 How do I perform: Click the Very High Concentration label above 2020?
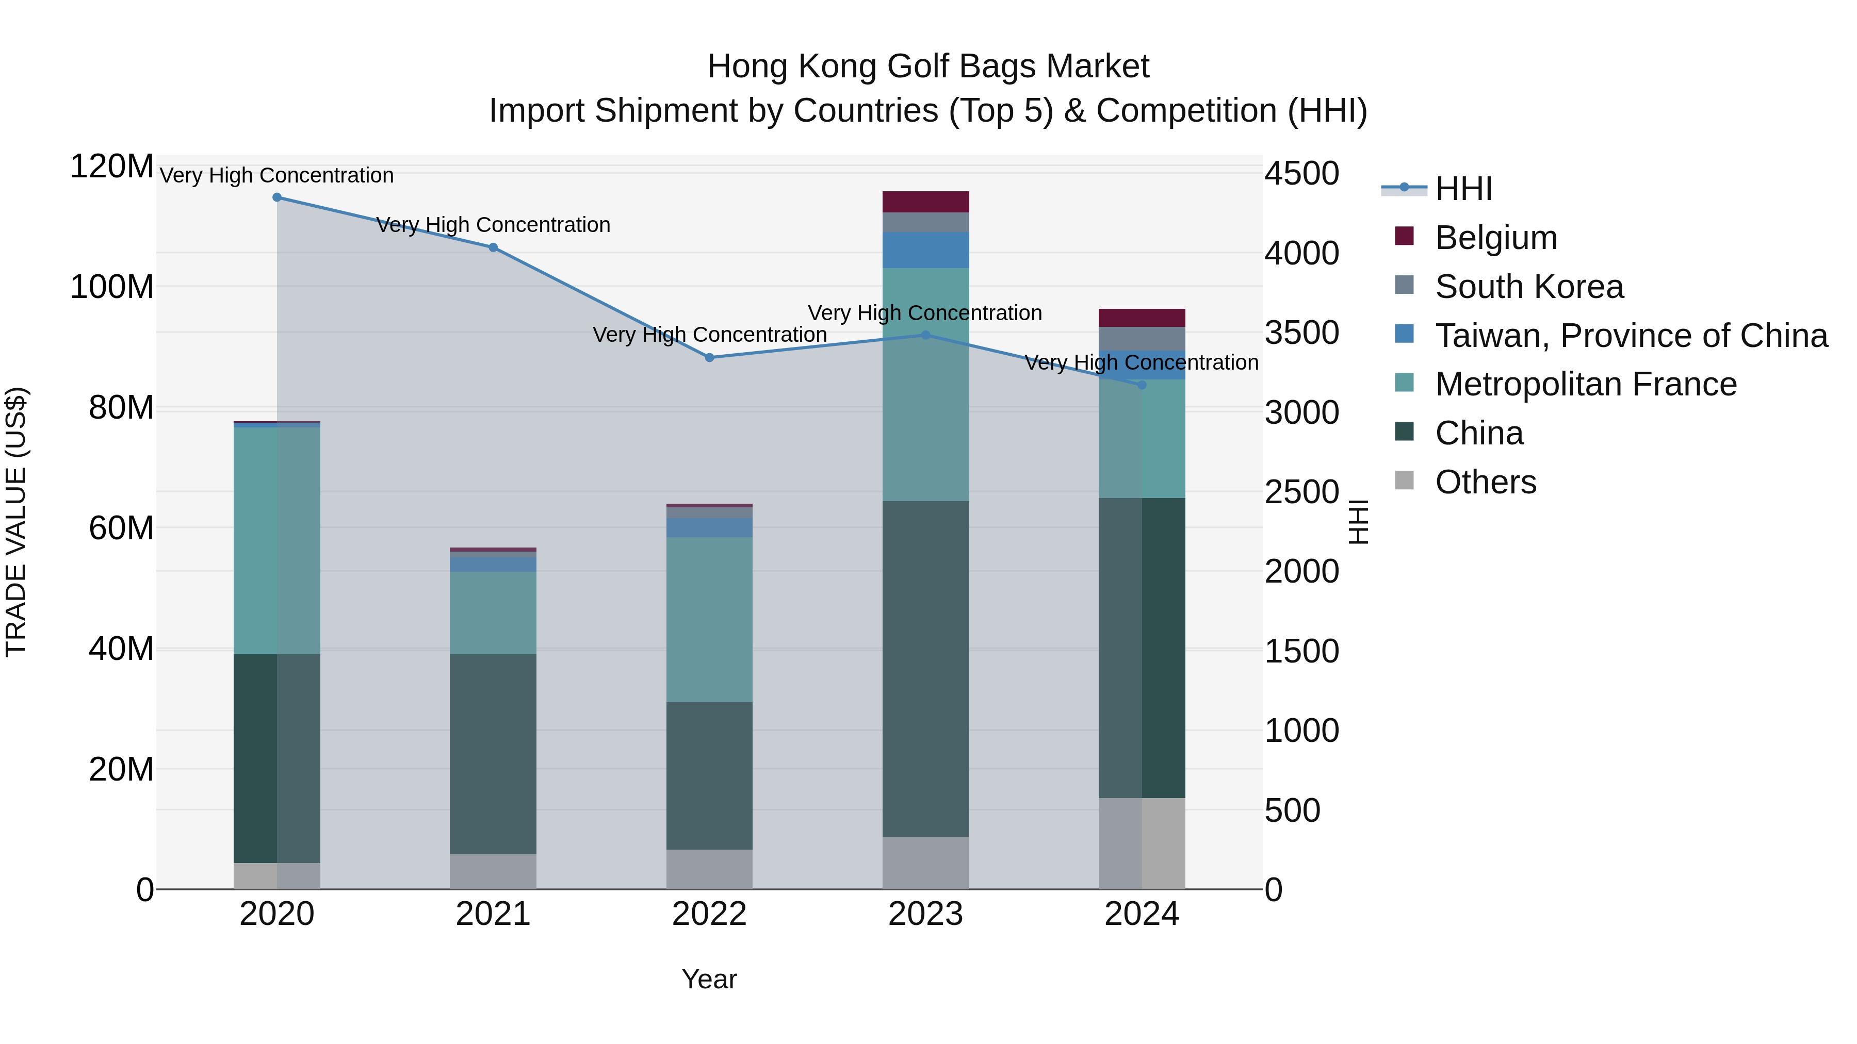(277, 175)
